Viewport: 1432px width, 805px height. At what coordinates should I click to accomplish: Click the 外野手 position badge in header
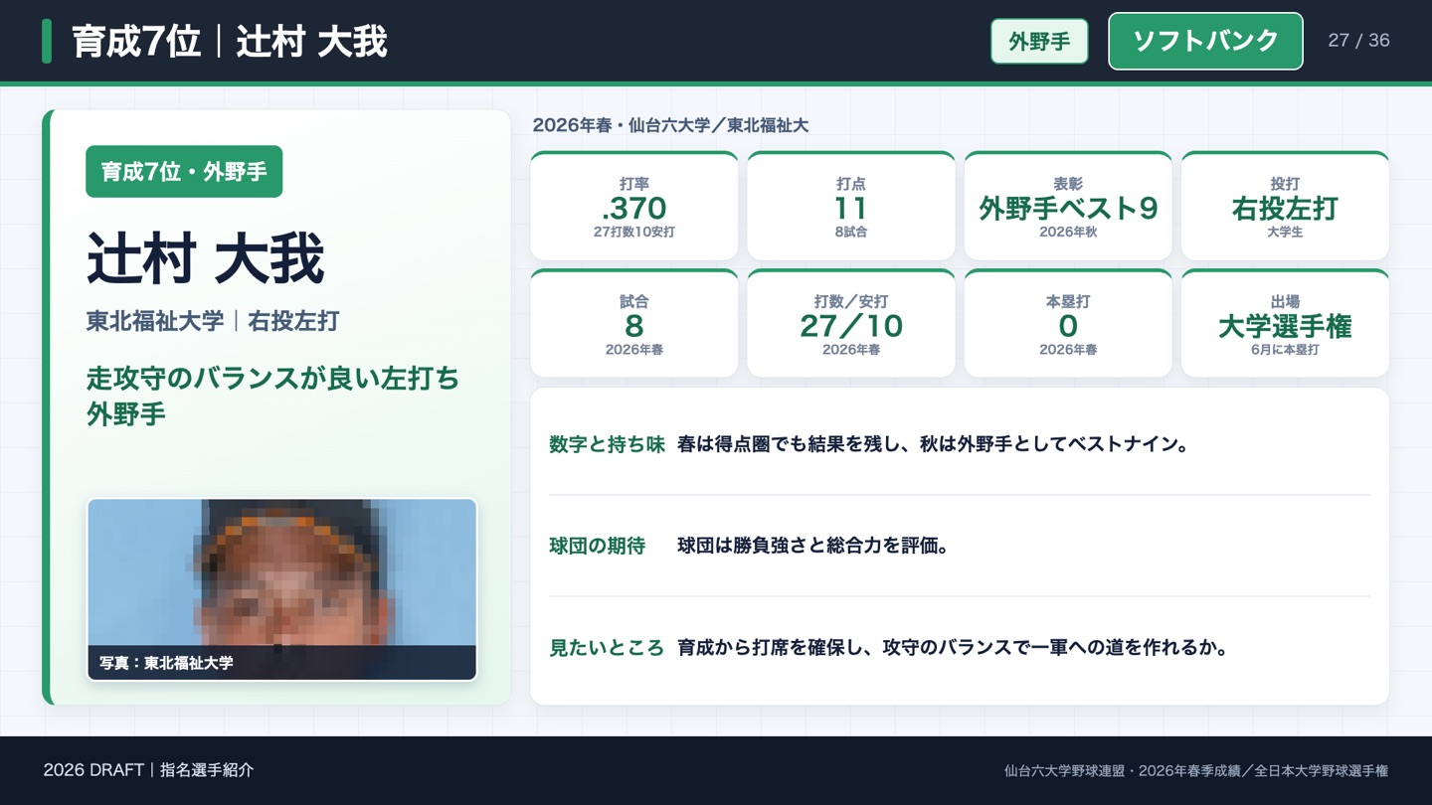point(1039,42)
